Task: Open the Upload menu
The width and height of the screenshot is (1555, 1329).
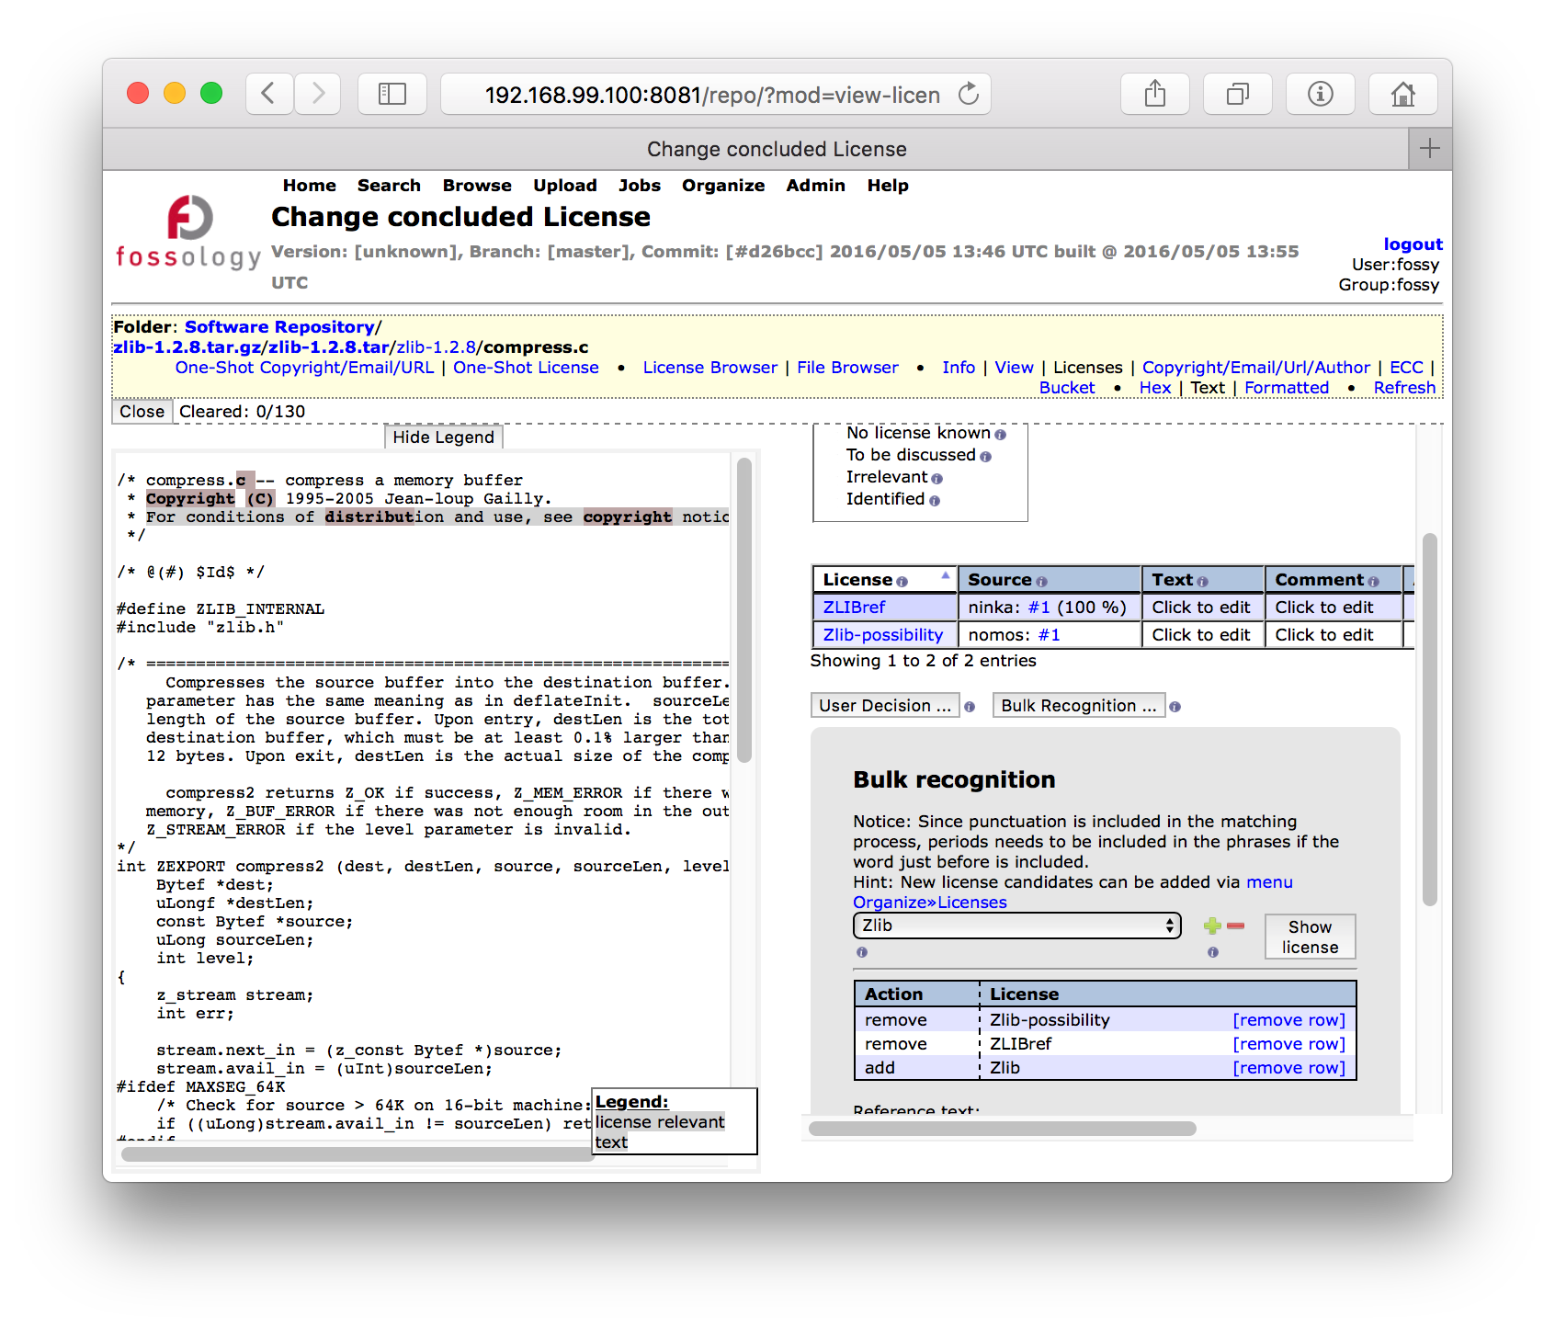Action: pyautogui.click(x=565, y=186)
